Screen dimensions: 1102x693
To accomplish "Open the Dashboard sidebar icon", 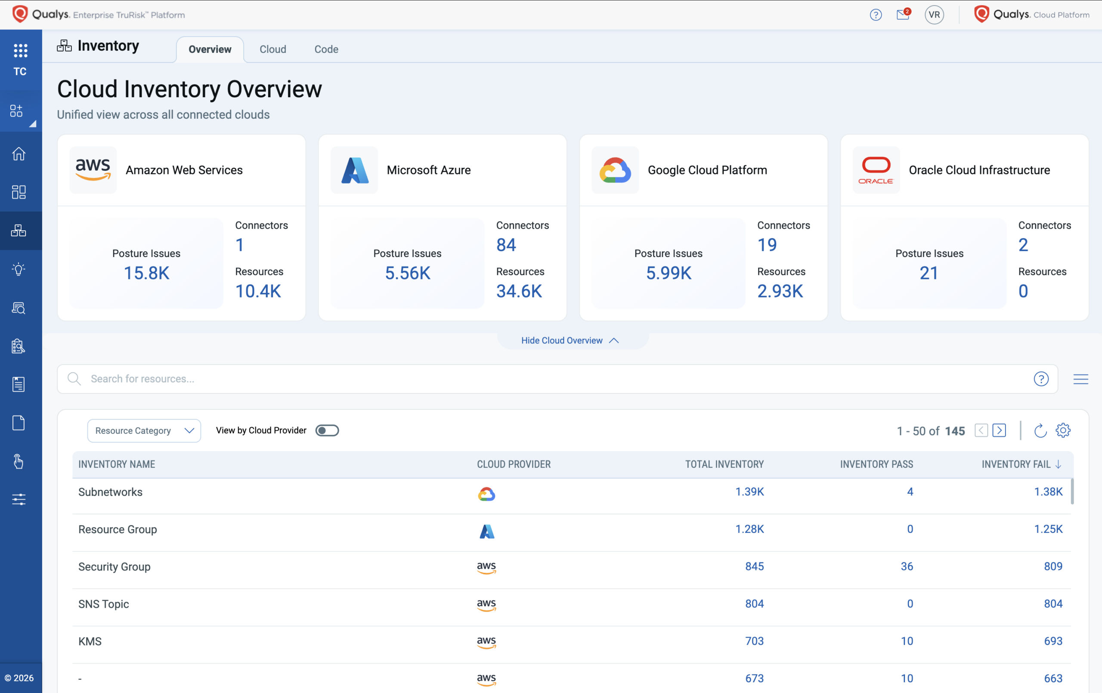I will pos(19,192).
